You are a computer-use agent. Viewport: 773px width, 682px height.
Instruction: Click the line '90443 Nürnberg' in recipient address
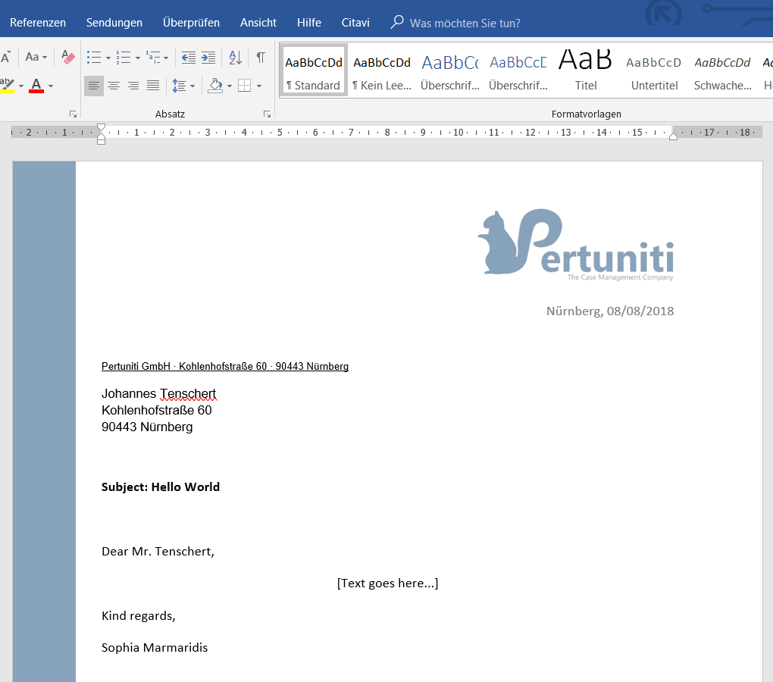click(x=147, y=427)
